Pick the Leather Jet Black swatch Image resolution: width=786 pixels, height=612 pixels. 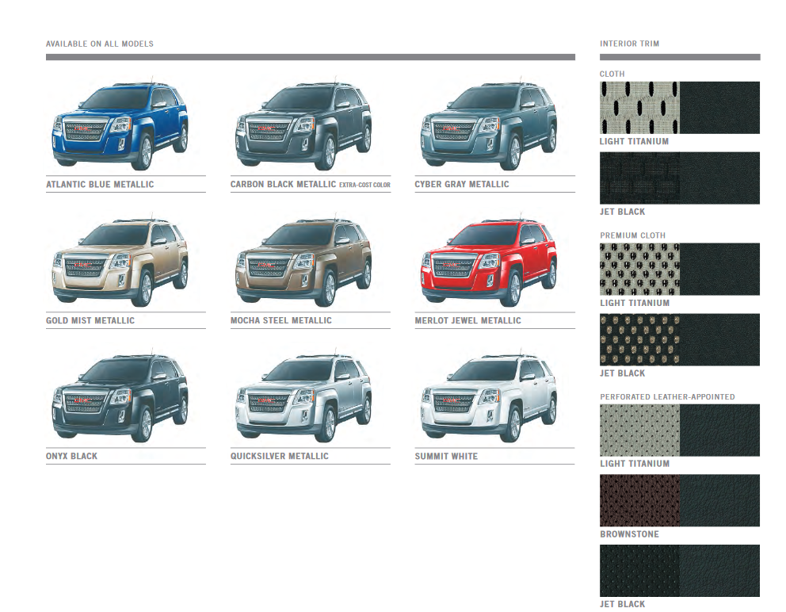[680, 571]
